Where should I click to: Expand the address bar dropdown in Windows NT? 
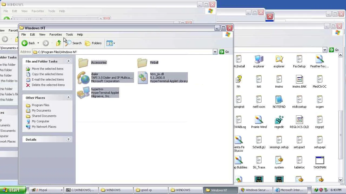pyautogui.click(x=215, y=52)
